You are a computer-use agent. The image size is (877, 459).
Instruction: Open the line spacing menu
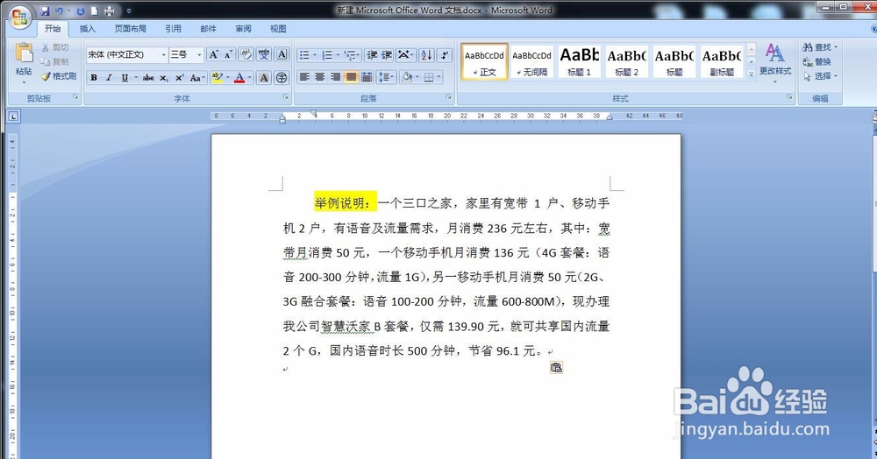(386, 77)
